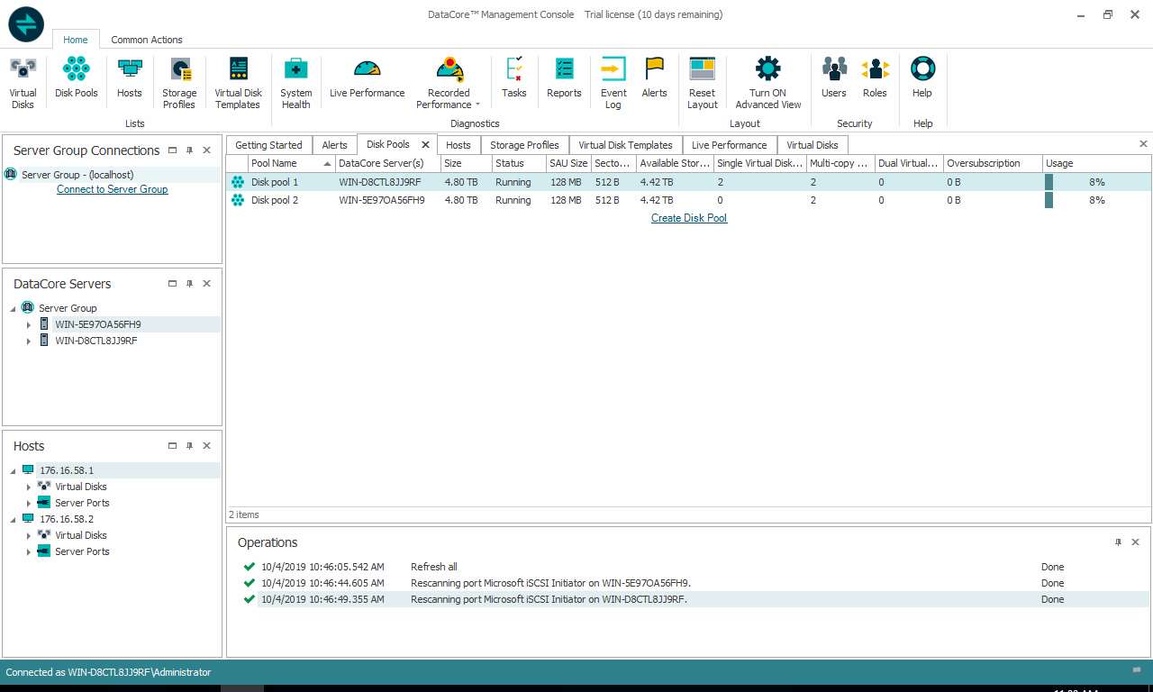Switch to Getting Started tab
Image resolution: width=1153 pixels, height=692 pixels.
point(268,145)
